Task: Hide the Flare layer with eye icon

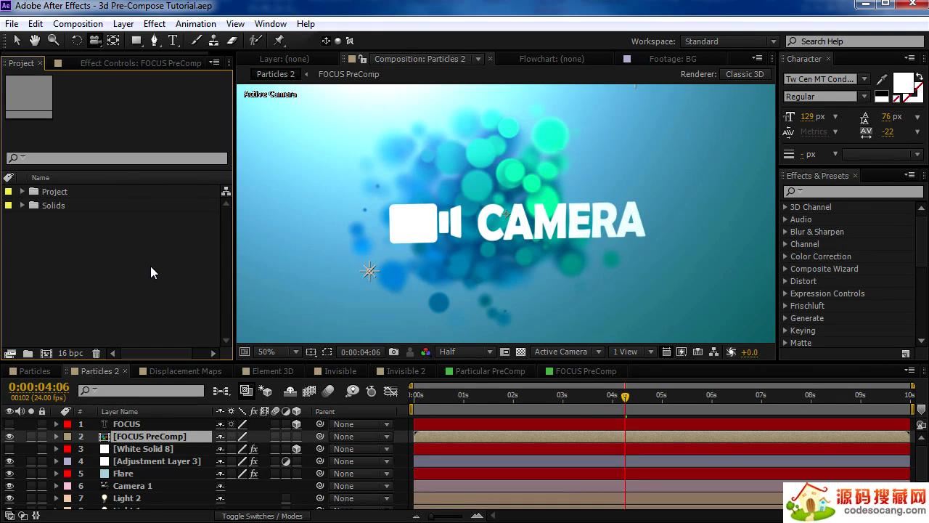Action: [9, 474]
